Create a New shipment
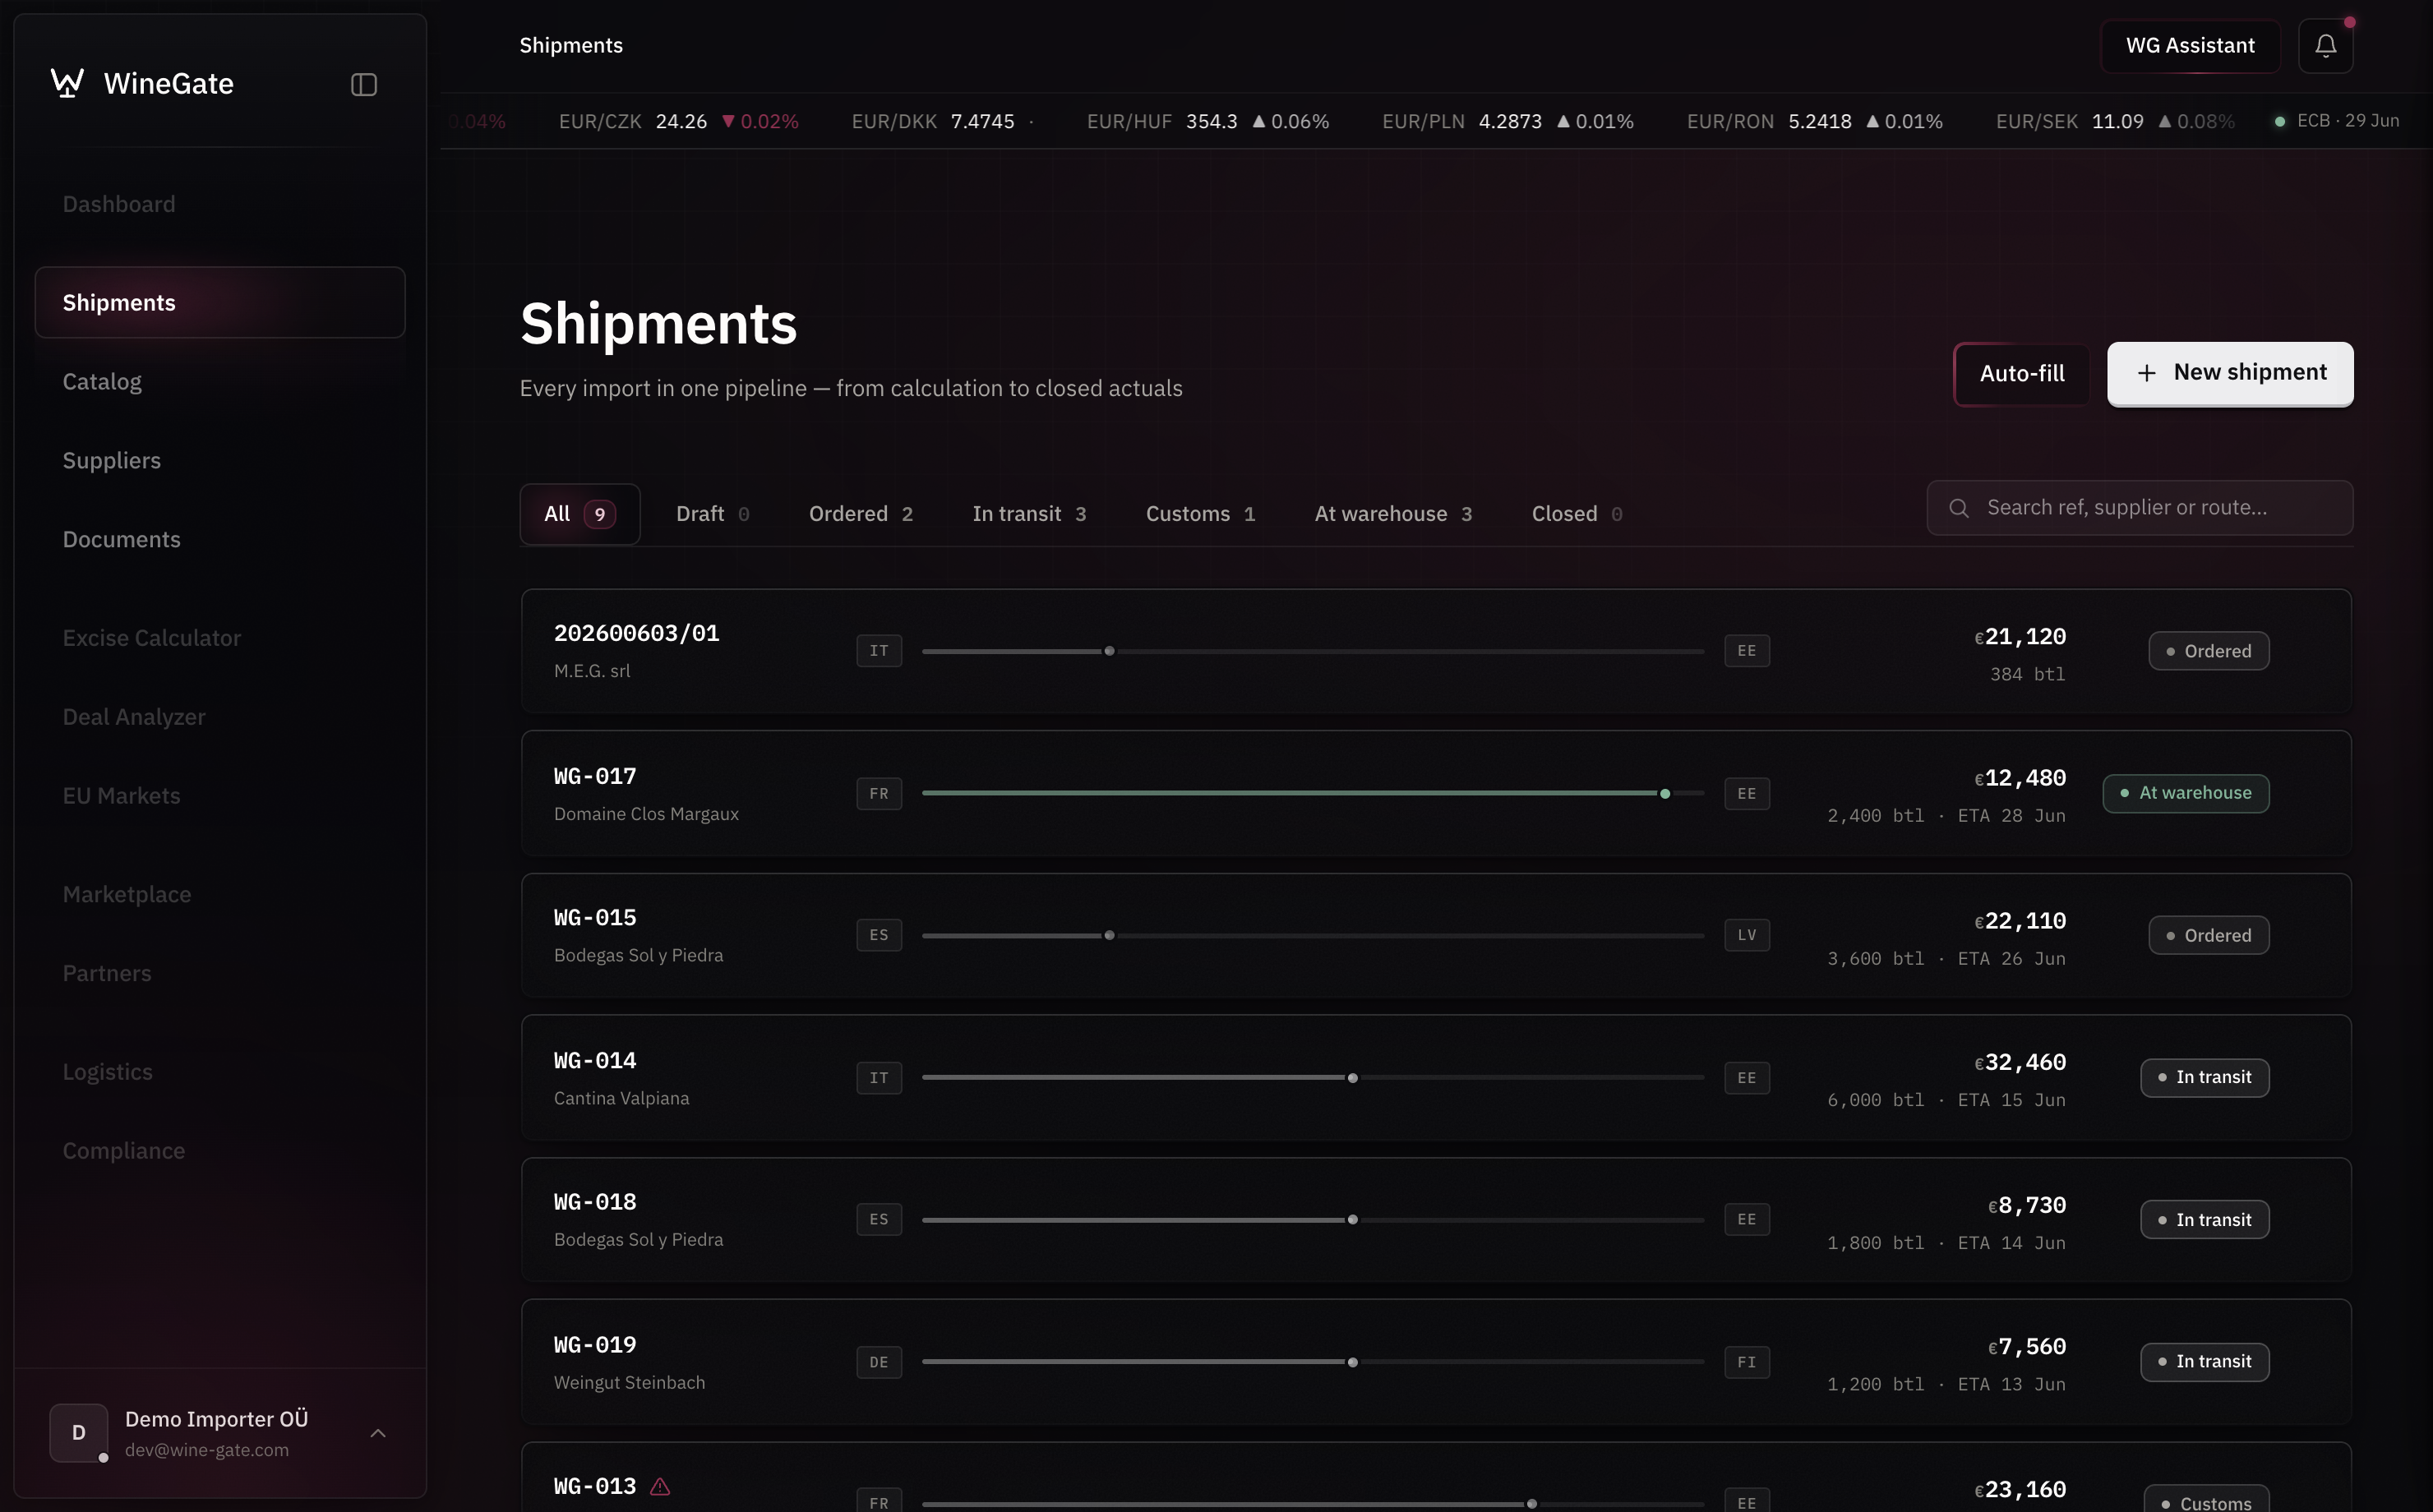The width and height of the screenshot is (2433, 1512). tap(2230, 373)
